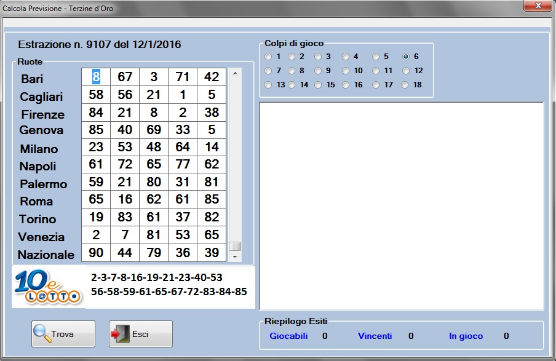This screenshot has width=556, height=361.
Task: Pick 14 colpi di gioco
Action: click(x=292, y=85)
